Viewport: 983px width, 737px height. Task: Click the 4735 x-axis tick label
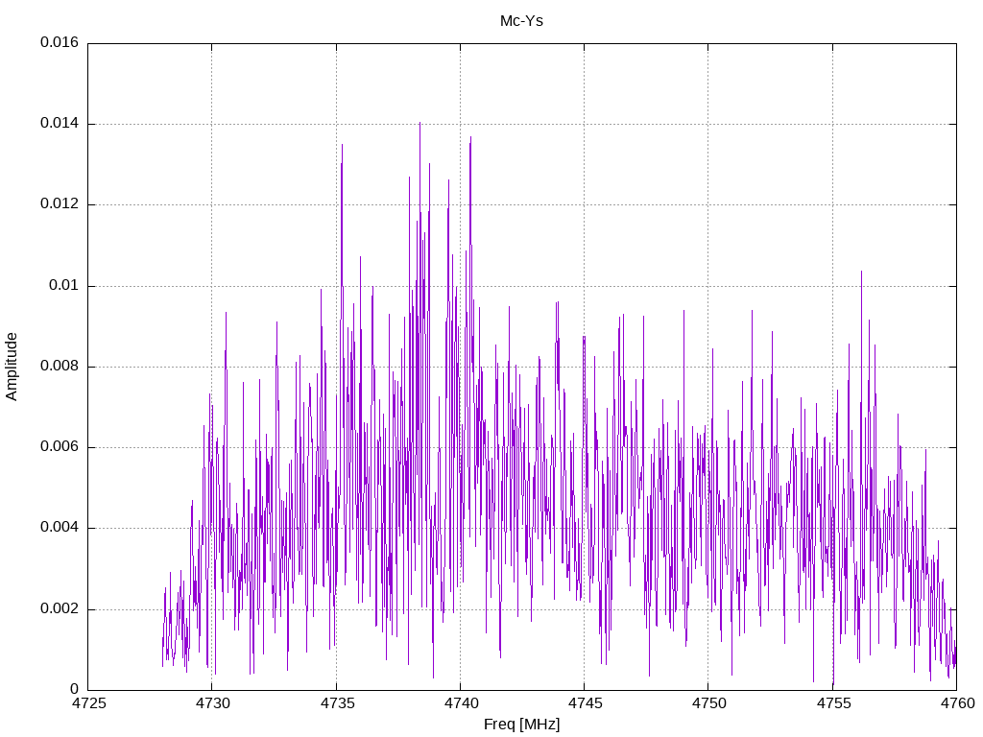(337, 703)
